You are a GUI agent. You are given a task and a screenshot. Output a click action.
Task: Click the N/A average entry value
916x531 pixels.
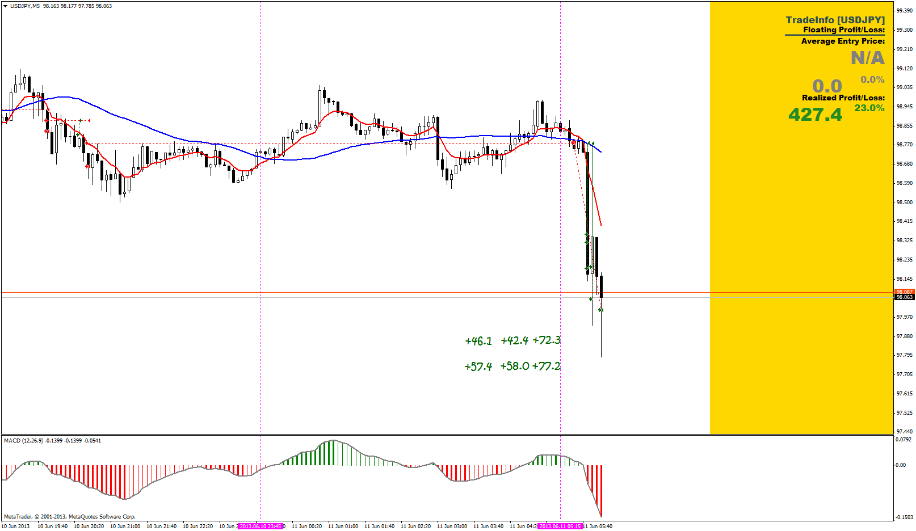click(868, 58)
